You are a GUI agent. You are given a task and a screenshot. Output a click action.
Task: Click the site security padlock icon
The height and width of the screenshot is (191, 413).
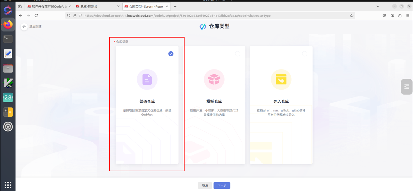pyautogui.click(x=75, y=16)
